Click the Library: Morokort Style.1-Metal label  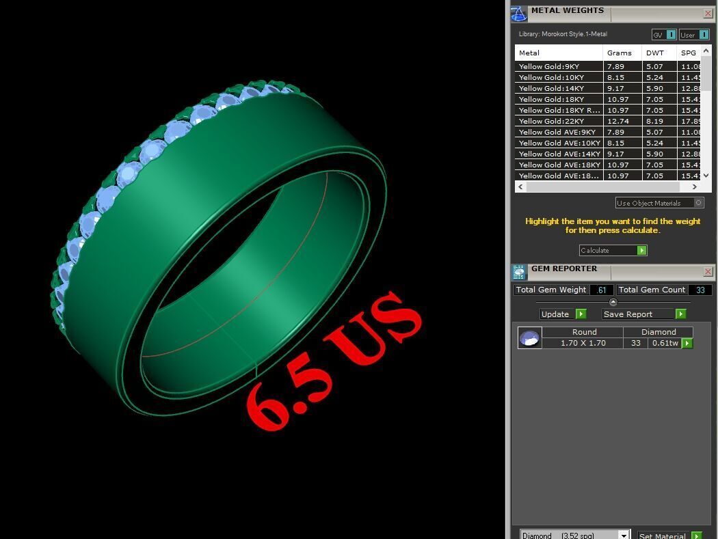(x=563, y=34)
